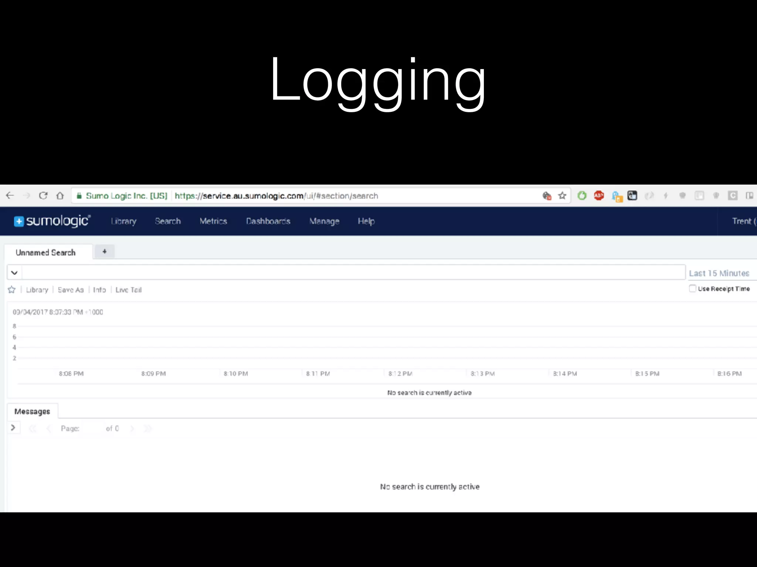757x567 pixels.
Task: Open the Help menu
Action: pyautogui.click(x=366, y=221)
